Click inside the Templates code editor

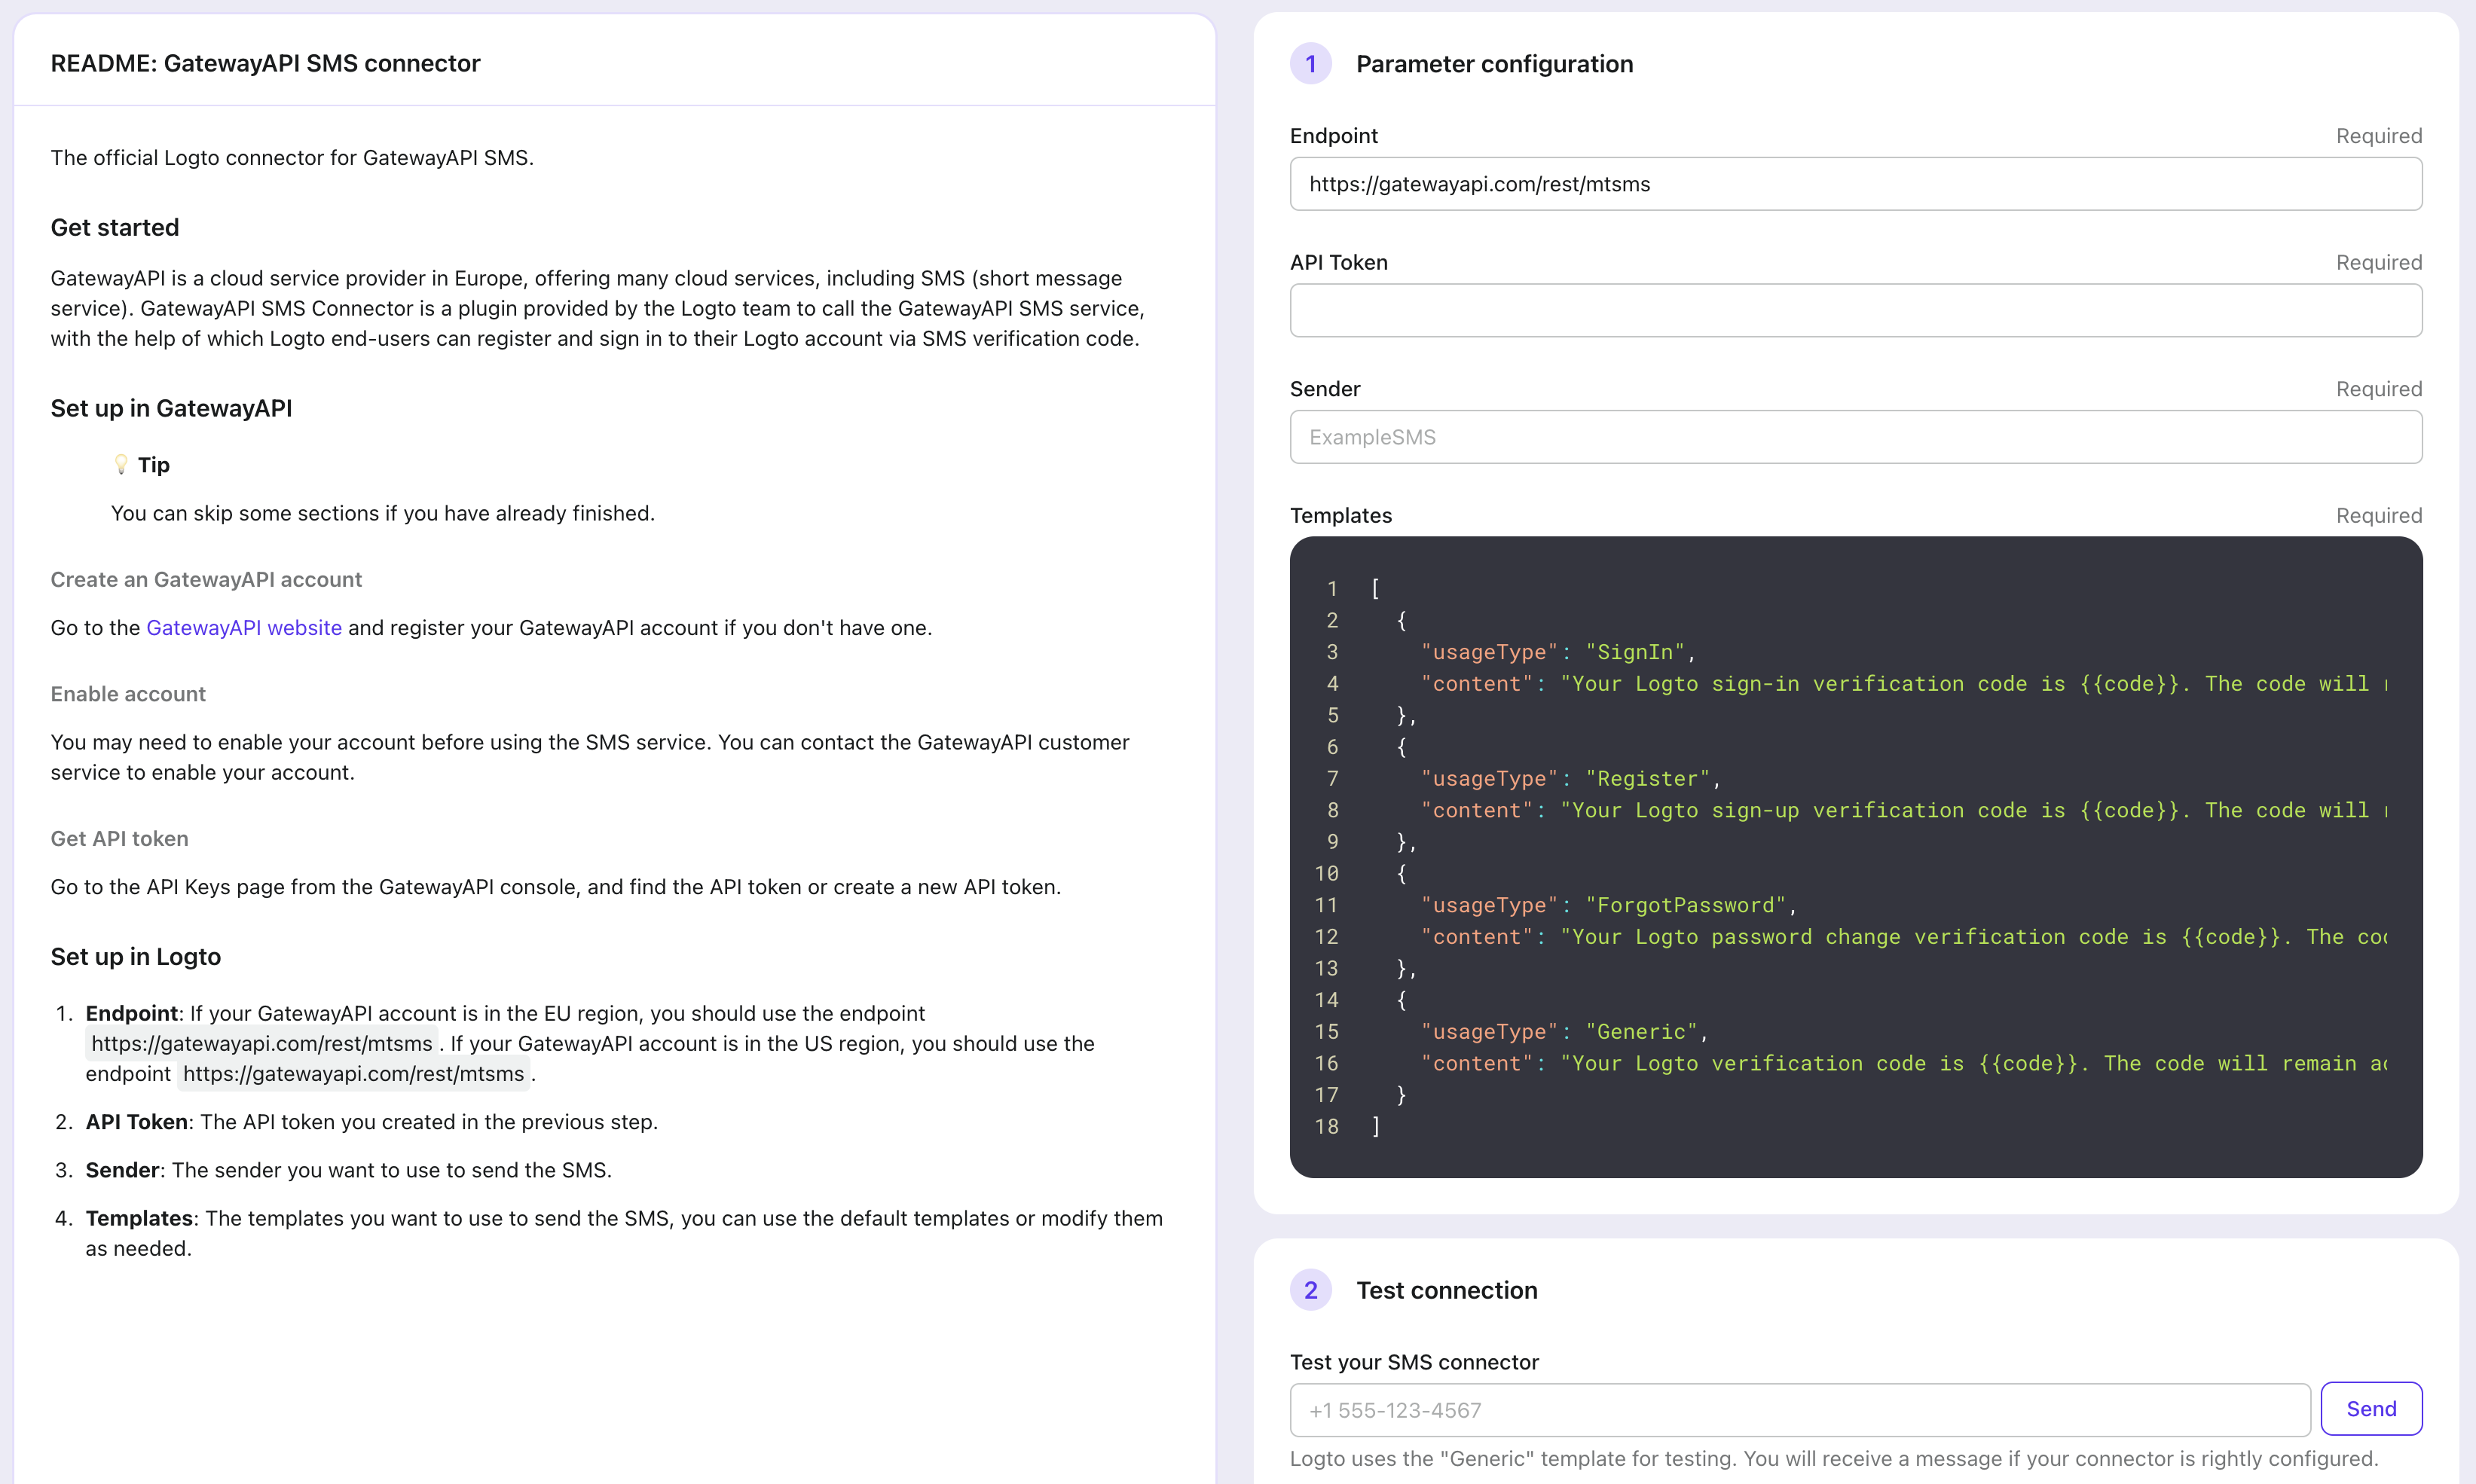[x=1855, y=857]
